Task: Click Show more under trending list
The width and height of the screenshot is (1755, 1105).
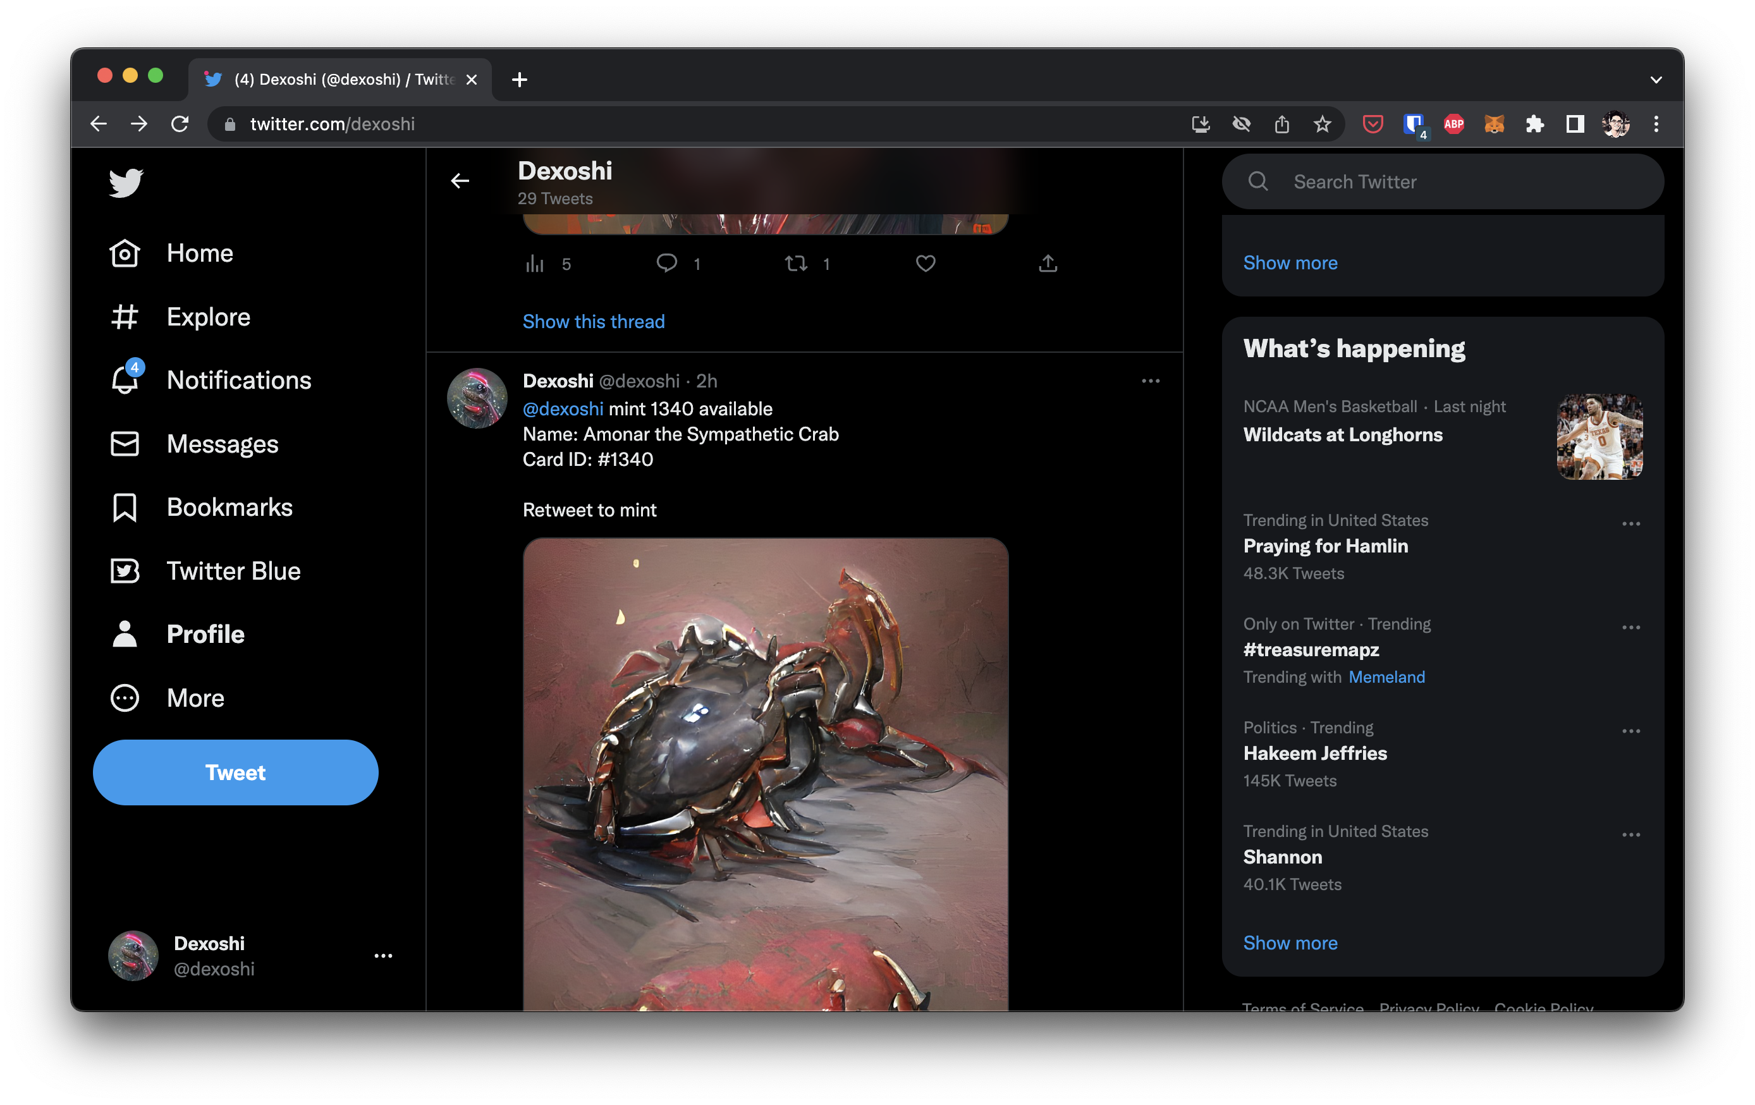Action: tap(1290, 943)
